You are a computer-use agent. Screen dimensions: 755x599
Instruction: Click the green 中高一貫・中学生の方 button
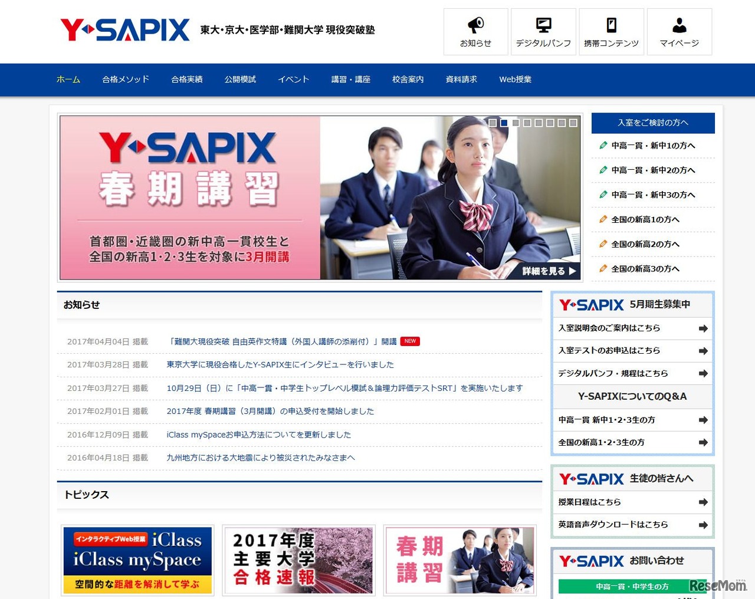point(632,587)
